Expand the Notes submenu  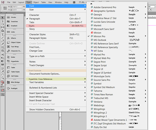pyautogui.click(x=56, y=62)
